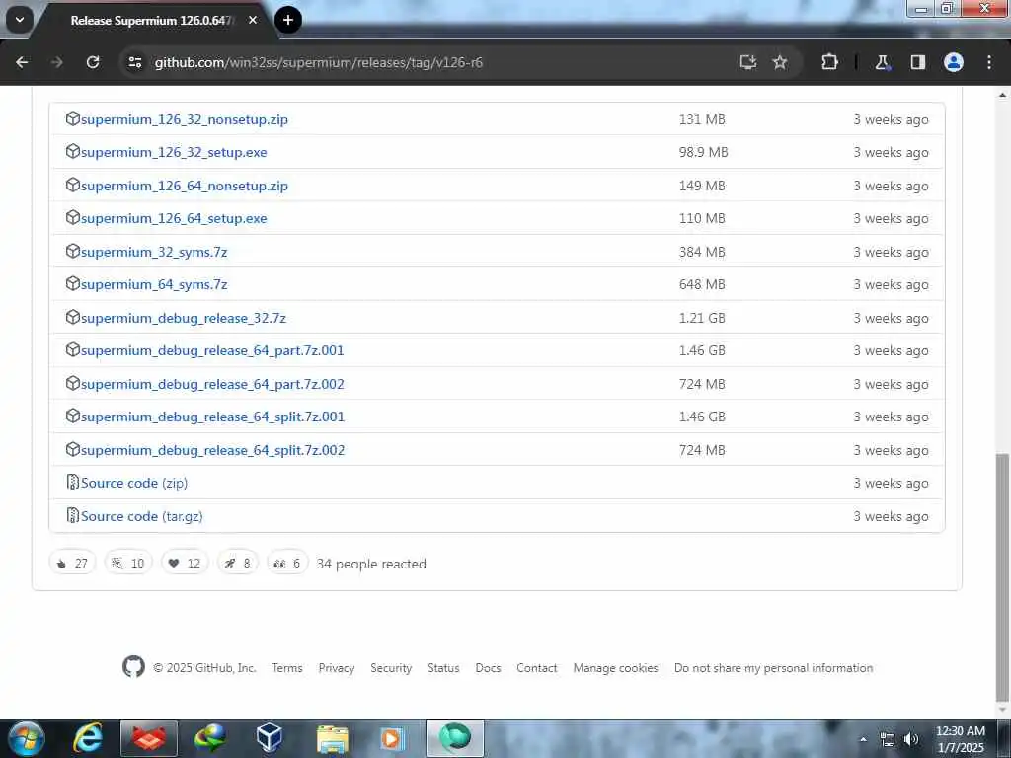The image size is (1011, 758).
Task: Click the file icon beside Source code (tar.gz)
Action: (73, 515)
